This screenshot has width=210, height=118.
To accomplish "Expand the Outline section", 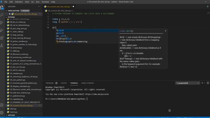I will pyautogui.click(x=7, y=115).
